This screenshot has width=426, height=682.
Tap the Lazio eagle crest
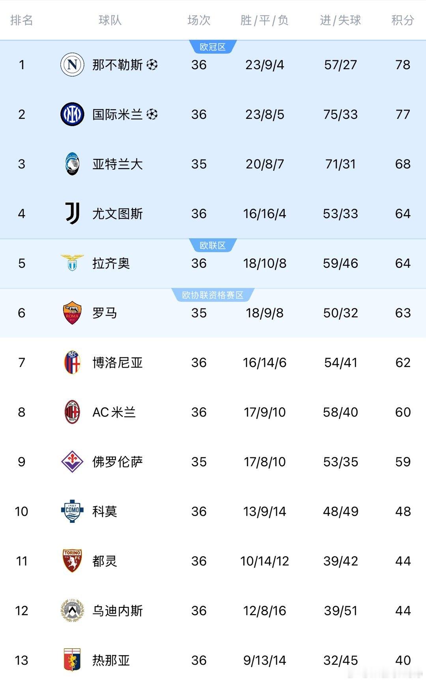[x=72, y=263]
